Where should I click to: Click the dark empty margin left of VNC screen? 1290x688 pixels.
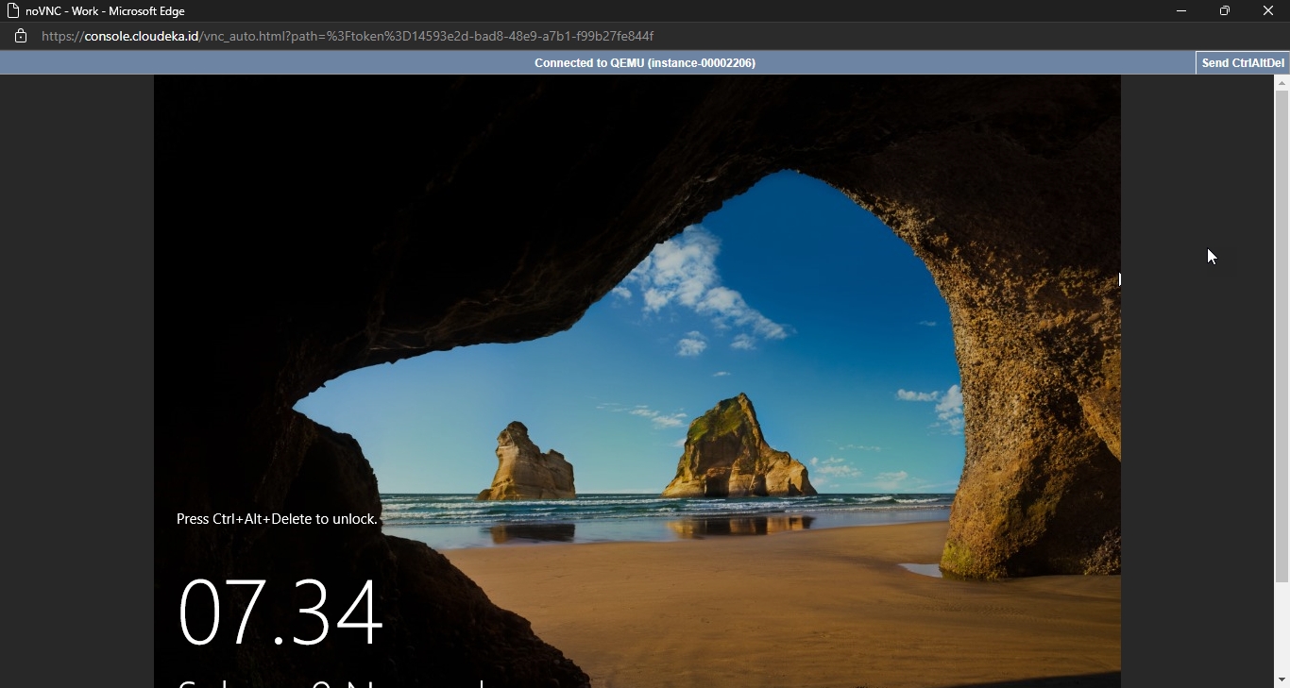pos(76,378)
